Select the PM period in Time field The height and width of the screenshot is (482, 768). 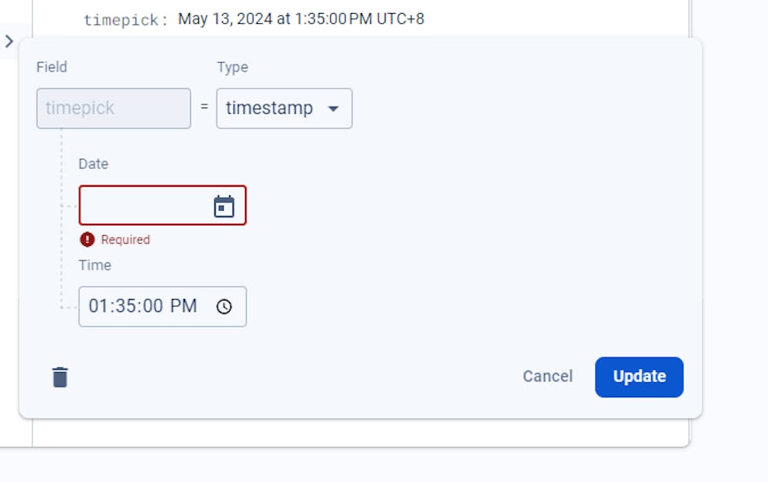point(184,306)
